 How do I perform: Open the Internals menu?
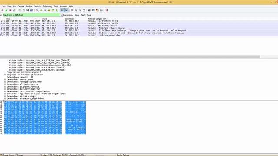(63, 6)
